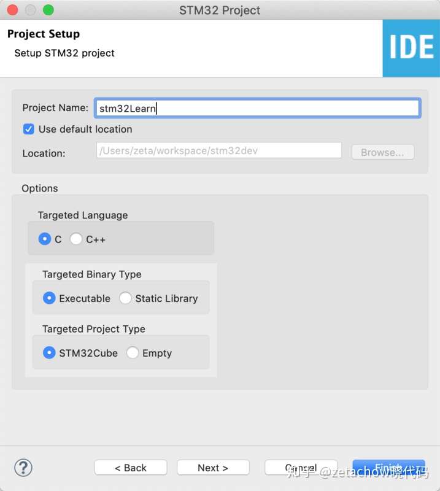
Task: Click the gray minimize window button
Action: click(x=31, y=10)
